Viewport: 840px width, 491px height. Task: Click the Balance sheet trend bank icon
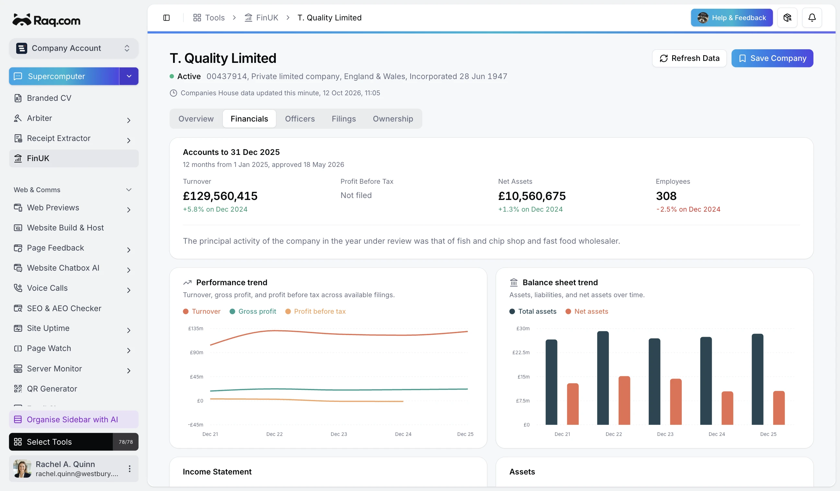click(514, 283)
